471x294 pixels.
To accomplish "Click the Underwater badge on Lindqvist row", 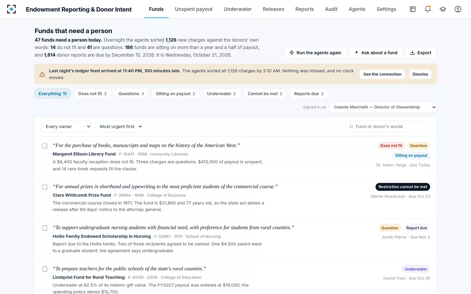I will coord(416,269).
